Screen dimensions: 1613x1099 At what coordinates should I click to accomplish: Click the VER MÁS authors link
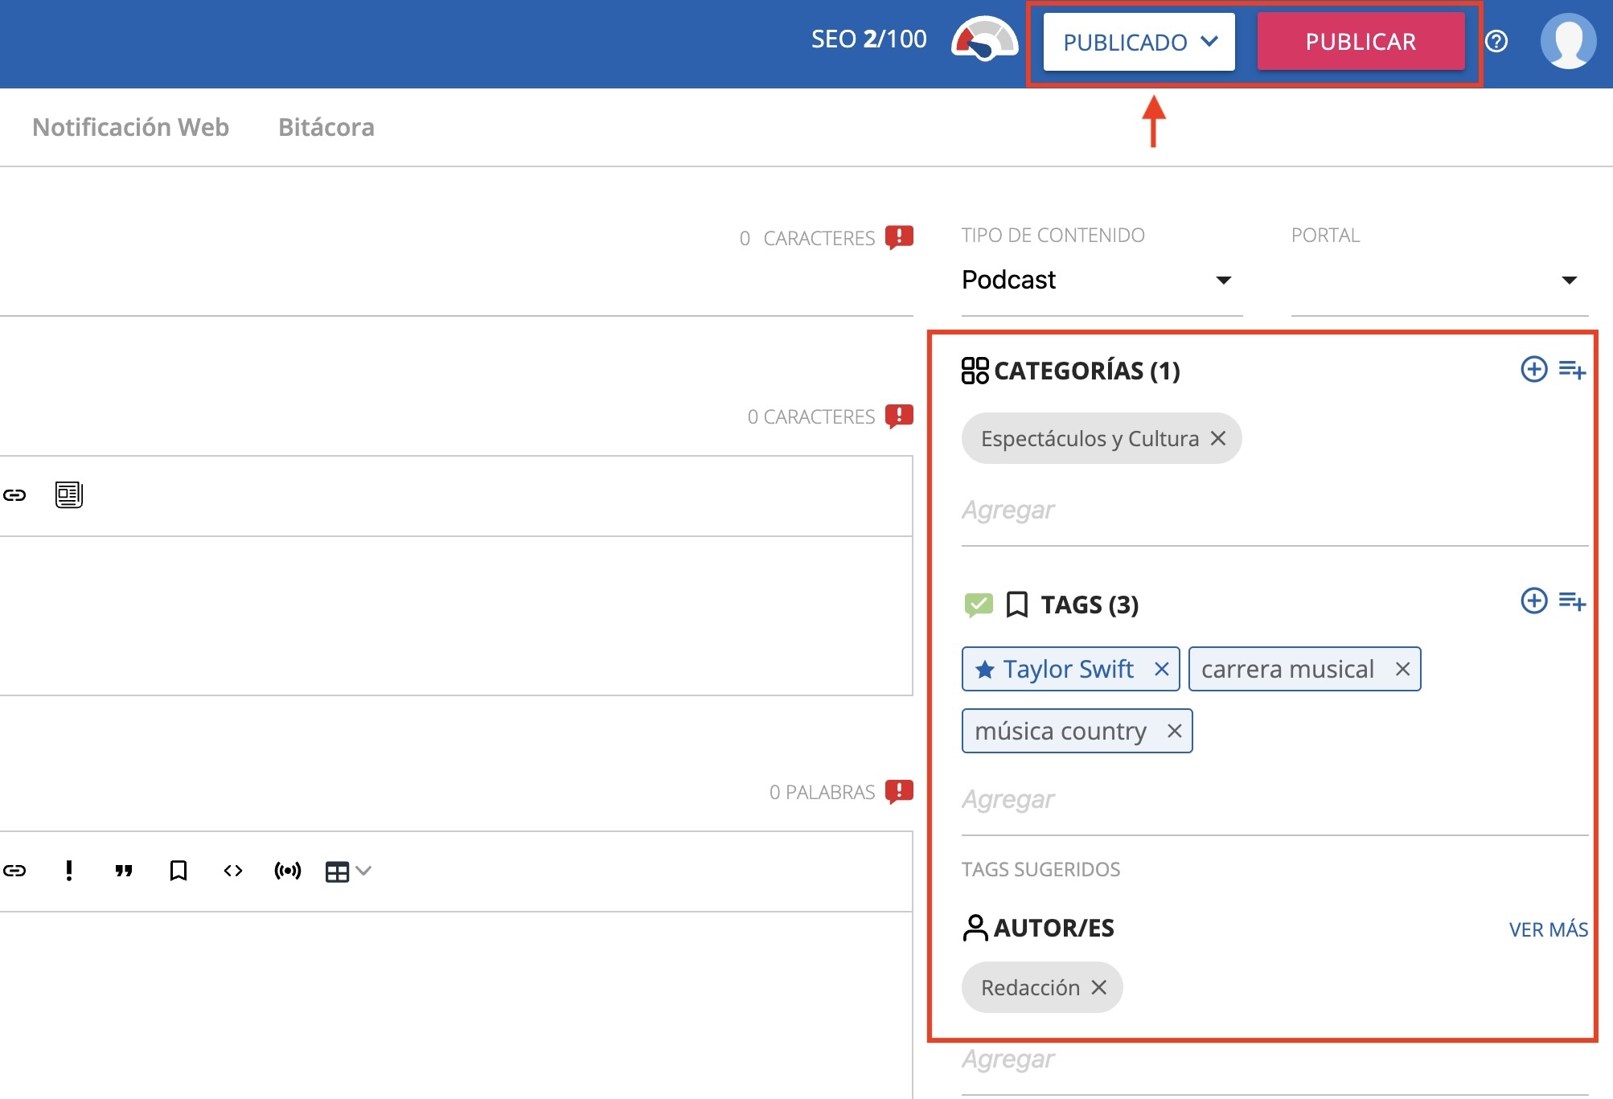(1548, 929)
